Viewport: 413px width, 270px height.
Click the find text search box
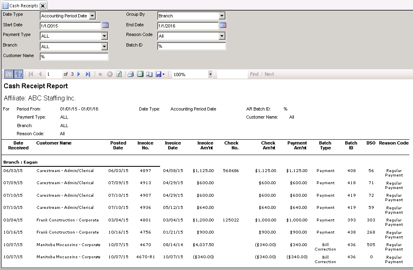point(232,74)
